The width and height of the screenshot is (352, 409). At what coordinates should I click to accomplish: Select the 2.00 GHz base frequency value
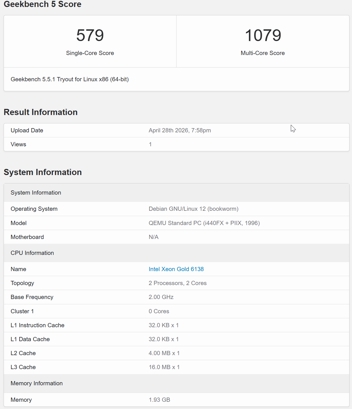click(x=161, y=297)
